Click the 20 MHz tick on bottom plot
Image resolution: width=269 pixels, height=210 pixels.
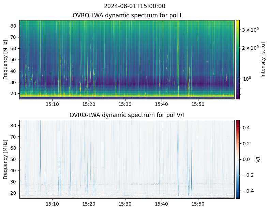coord(13,193)
